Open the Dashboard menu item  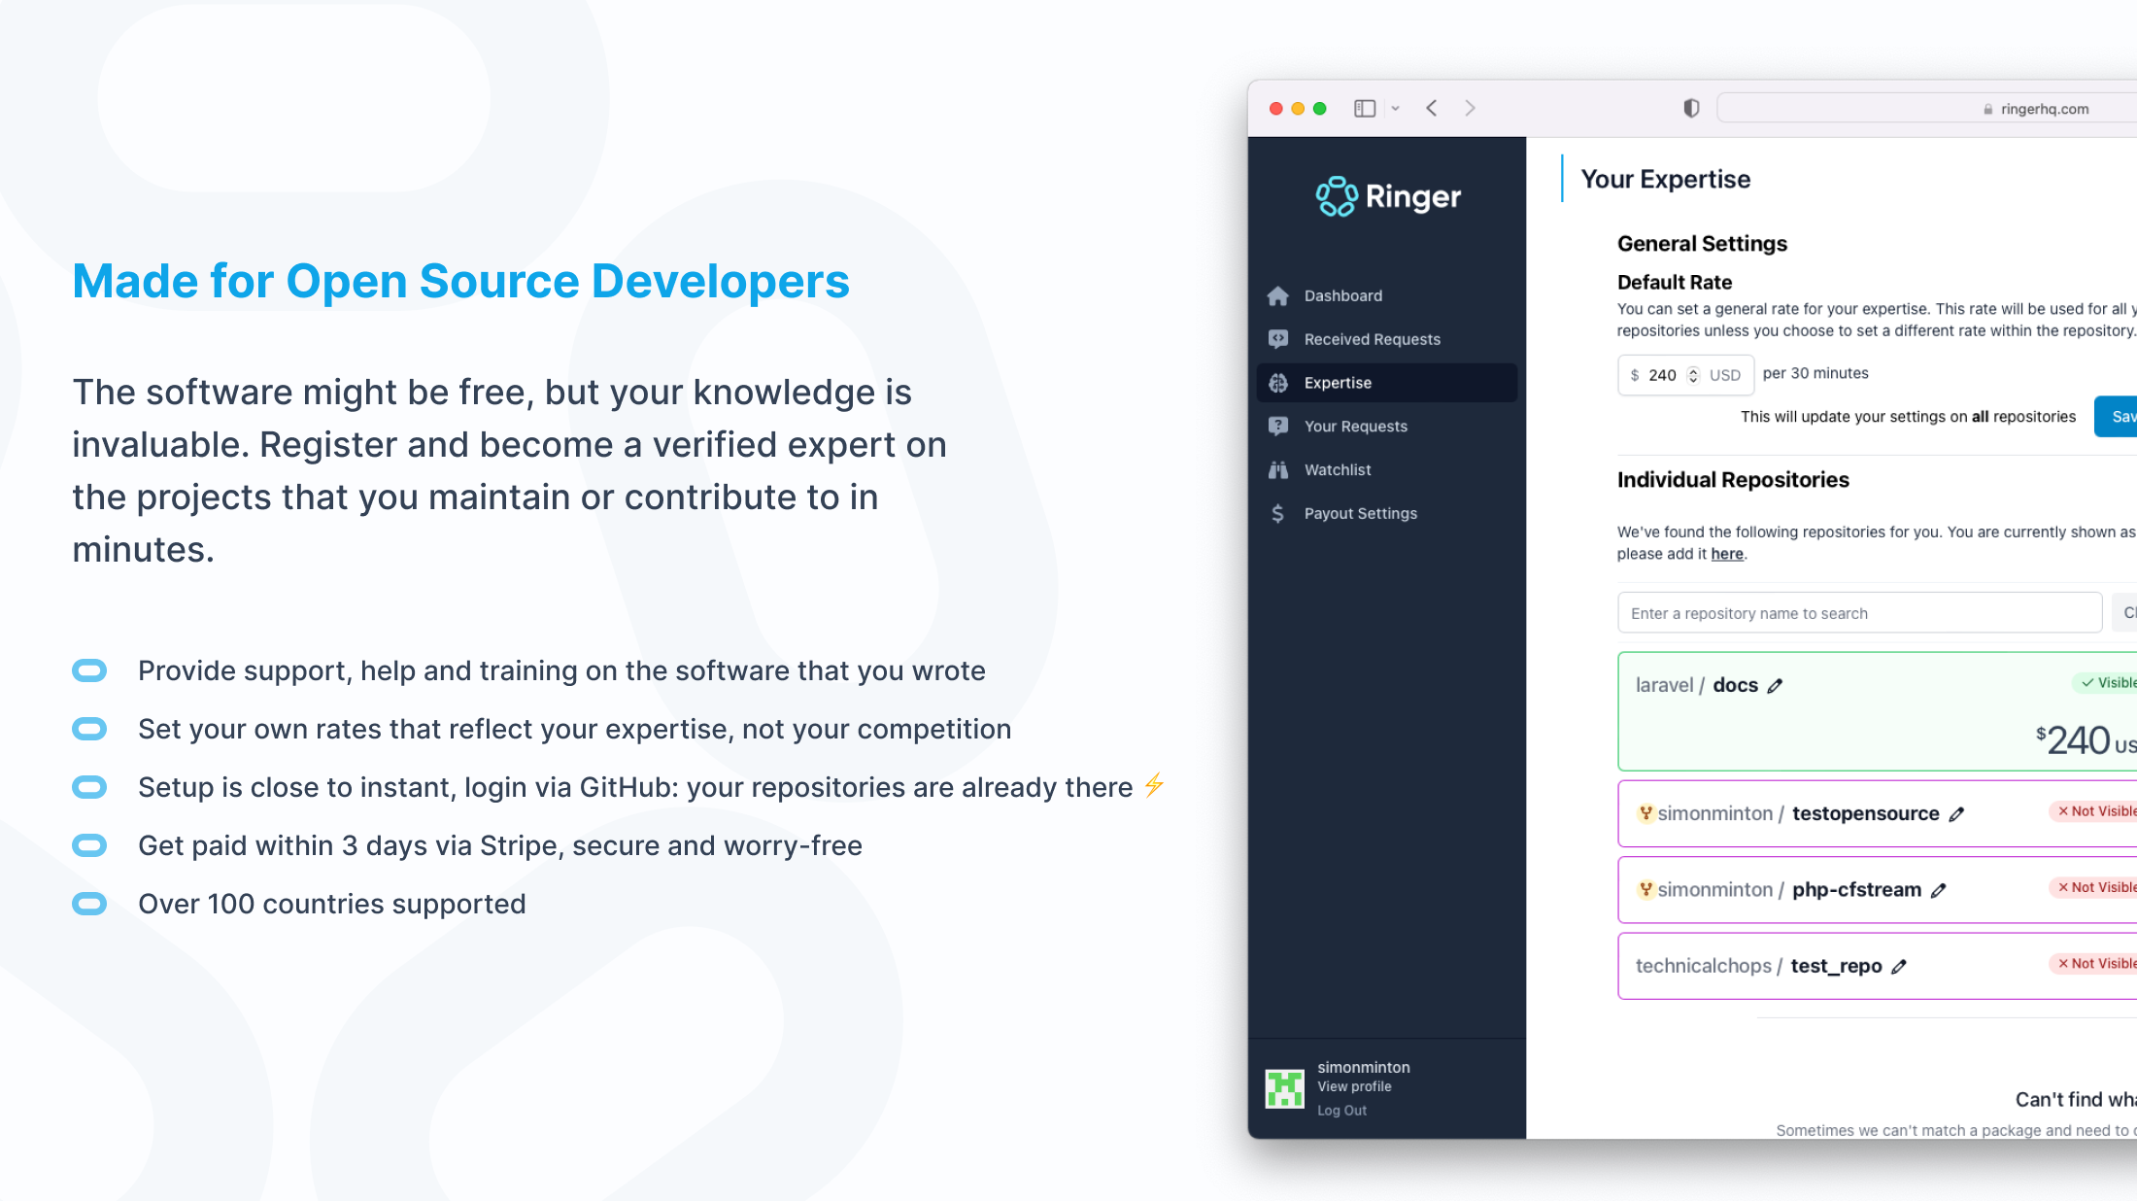[x=1386, y=295]
